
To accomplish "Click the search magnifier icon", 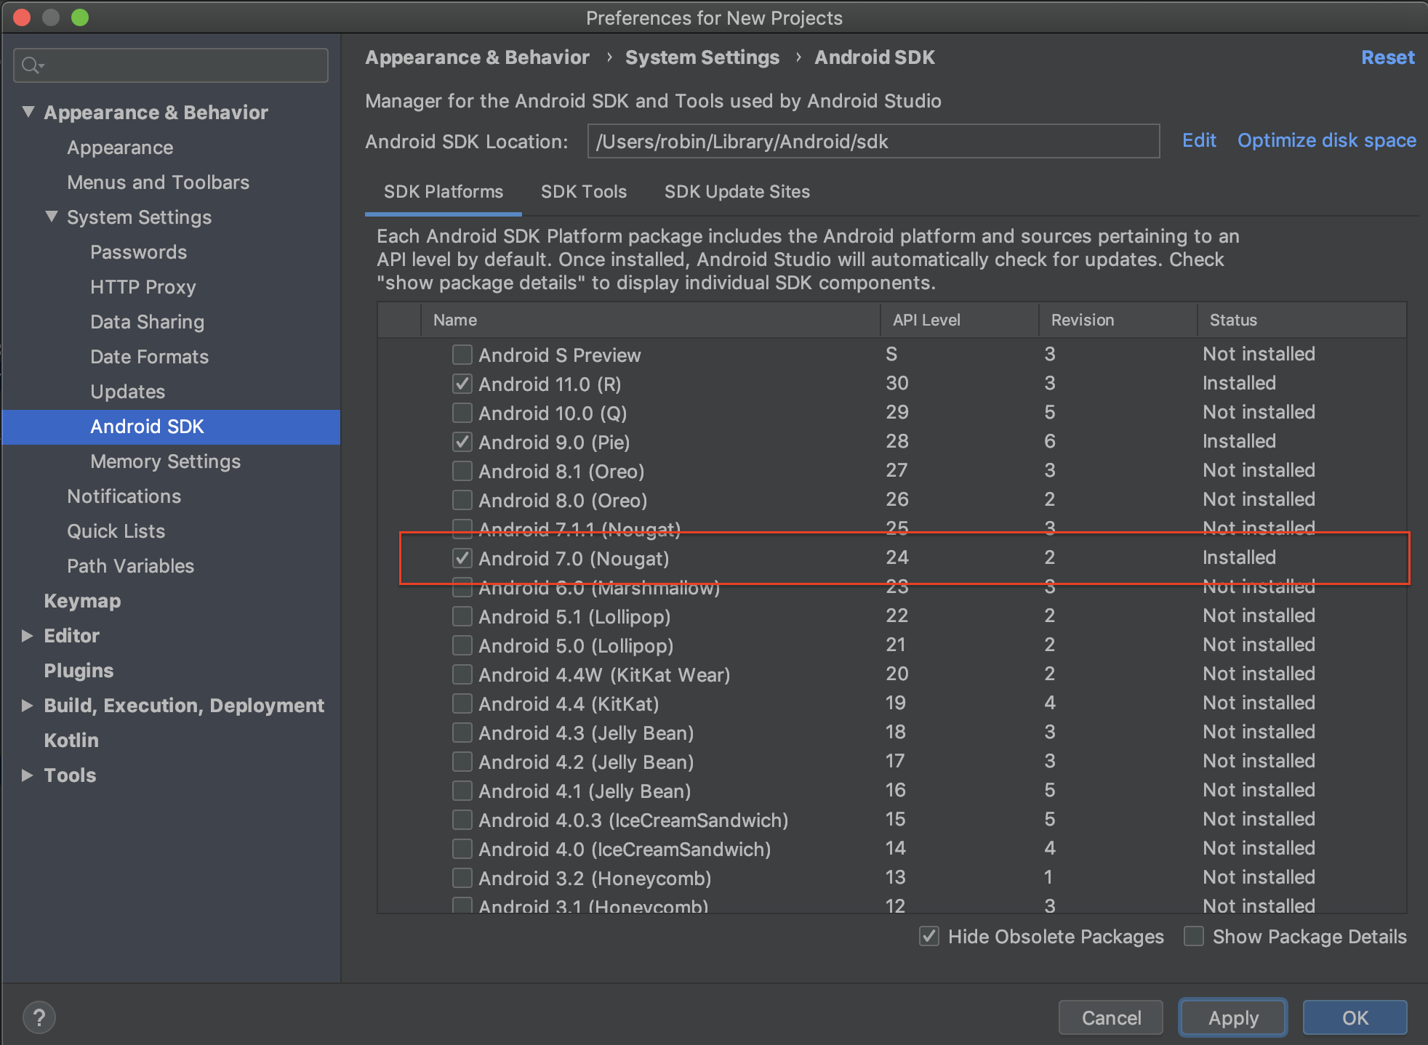I will pos(31,65).
